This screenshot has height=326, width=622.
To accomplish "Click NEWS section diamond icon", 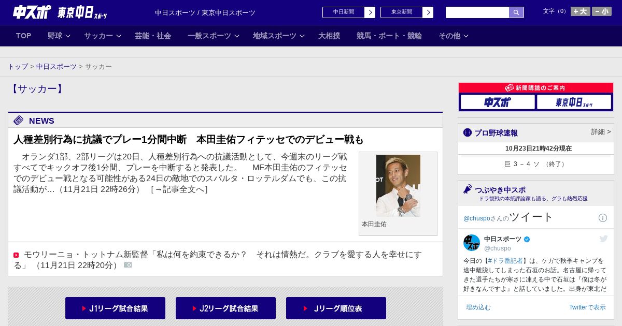I will [x=19, y=121].
